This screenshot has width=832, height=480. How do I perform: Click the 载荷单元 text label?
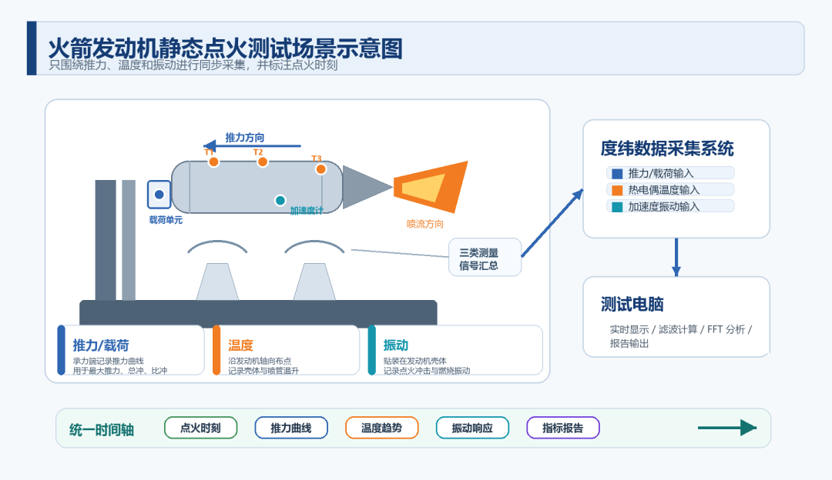(166, 220)
